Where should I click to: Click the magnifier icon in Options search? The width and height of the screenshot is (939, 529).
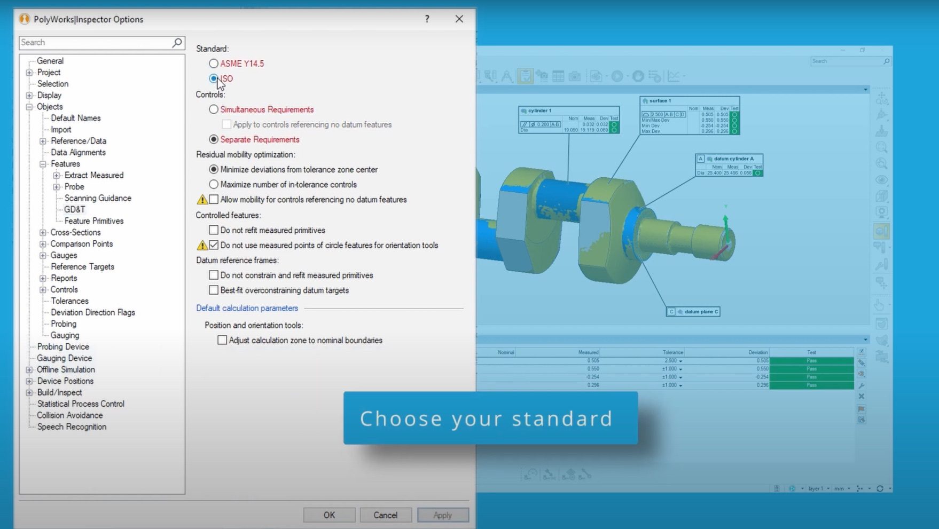click(x=177, y=42)
